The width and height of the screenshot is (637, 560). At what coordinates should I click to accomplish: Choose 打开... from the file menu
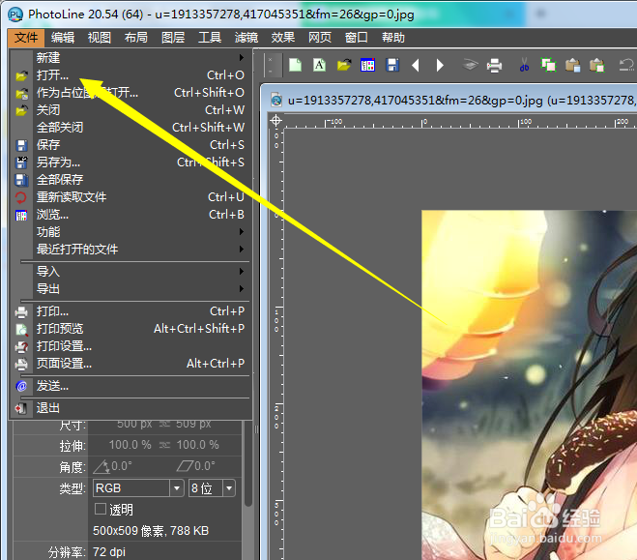tap(130, 75)
